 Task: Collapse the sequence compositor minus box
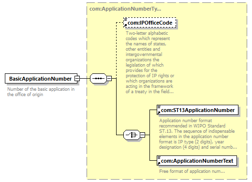109,79
